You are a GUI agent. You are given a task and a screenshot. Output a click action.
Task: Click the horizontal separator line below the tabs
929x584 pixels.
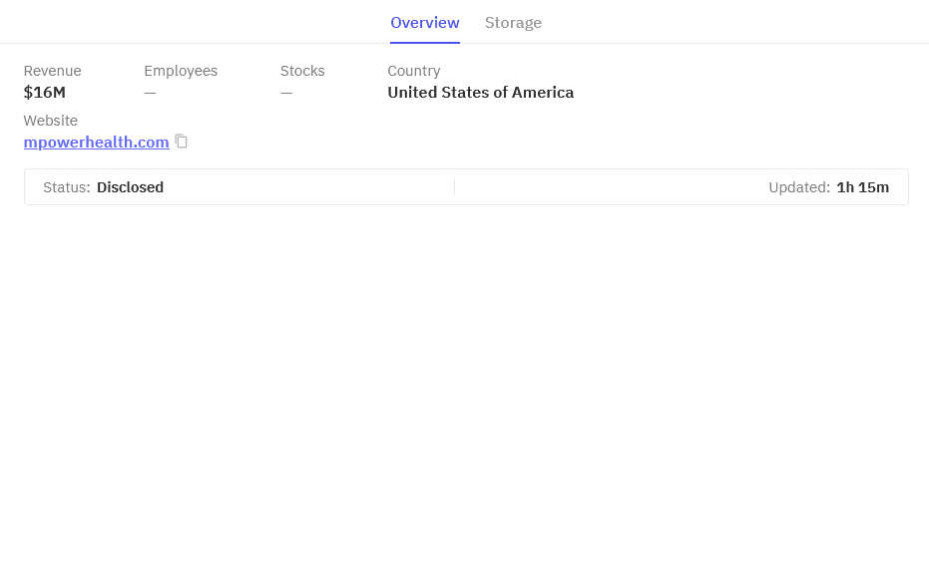pos(698,43)
